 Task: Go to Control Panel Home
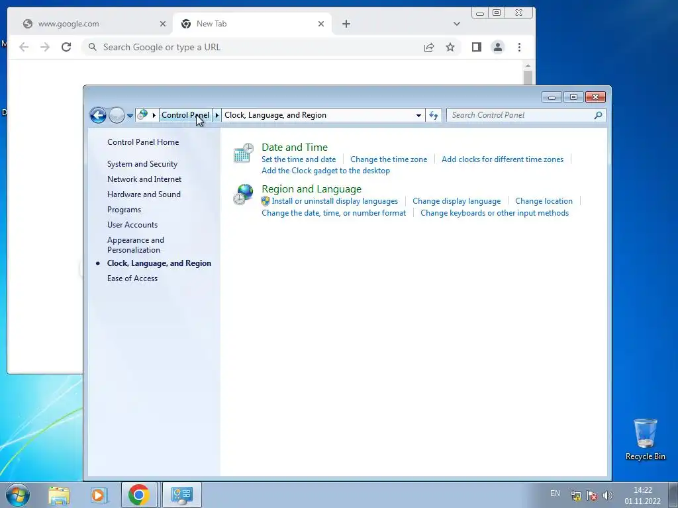coord(143,142)
